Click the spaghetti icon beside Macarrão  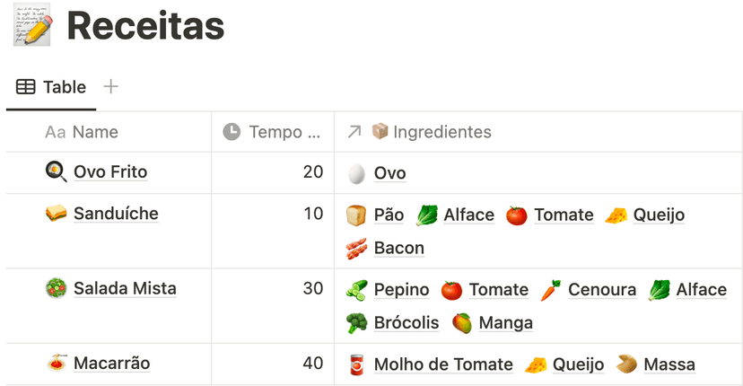pyautogui.click(x=57, y=364)
